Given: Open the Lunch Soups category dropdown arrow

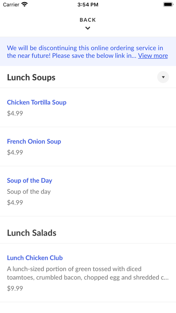Looking at the screenshot, I should 163,77.
